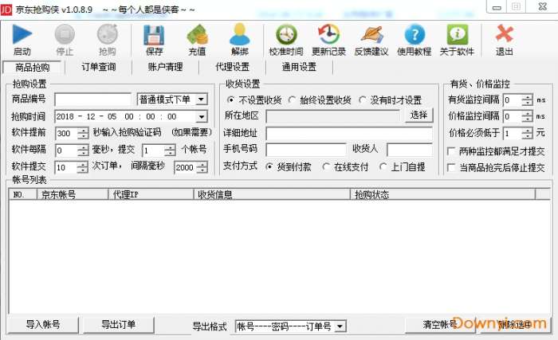
Task: Focus the 收货人 input field
Action: coord(410,150)
